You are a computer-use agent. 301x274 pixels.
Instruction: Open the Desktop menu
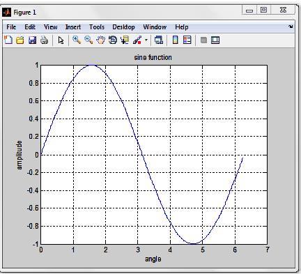pos(123,27)
